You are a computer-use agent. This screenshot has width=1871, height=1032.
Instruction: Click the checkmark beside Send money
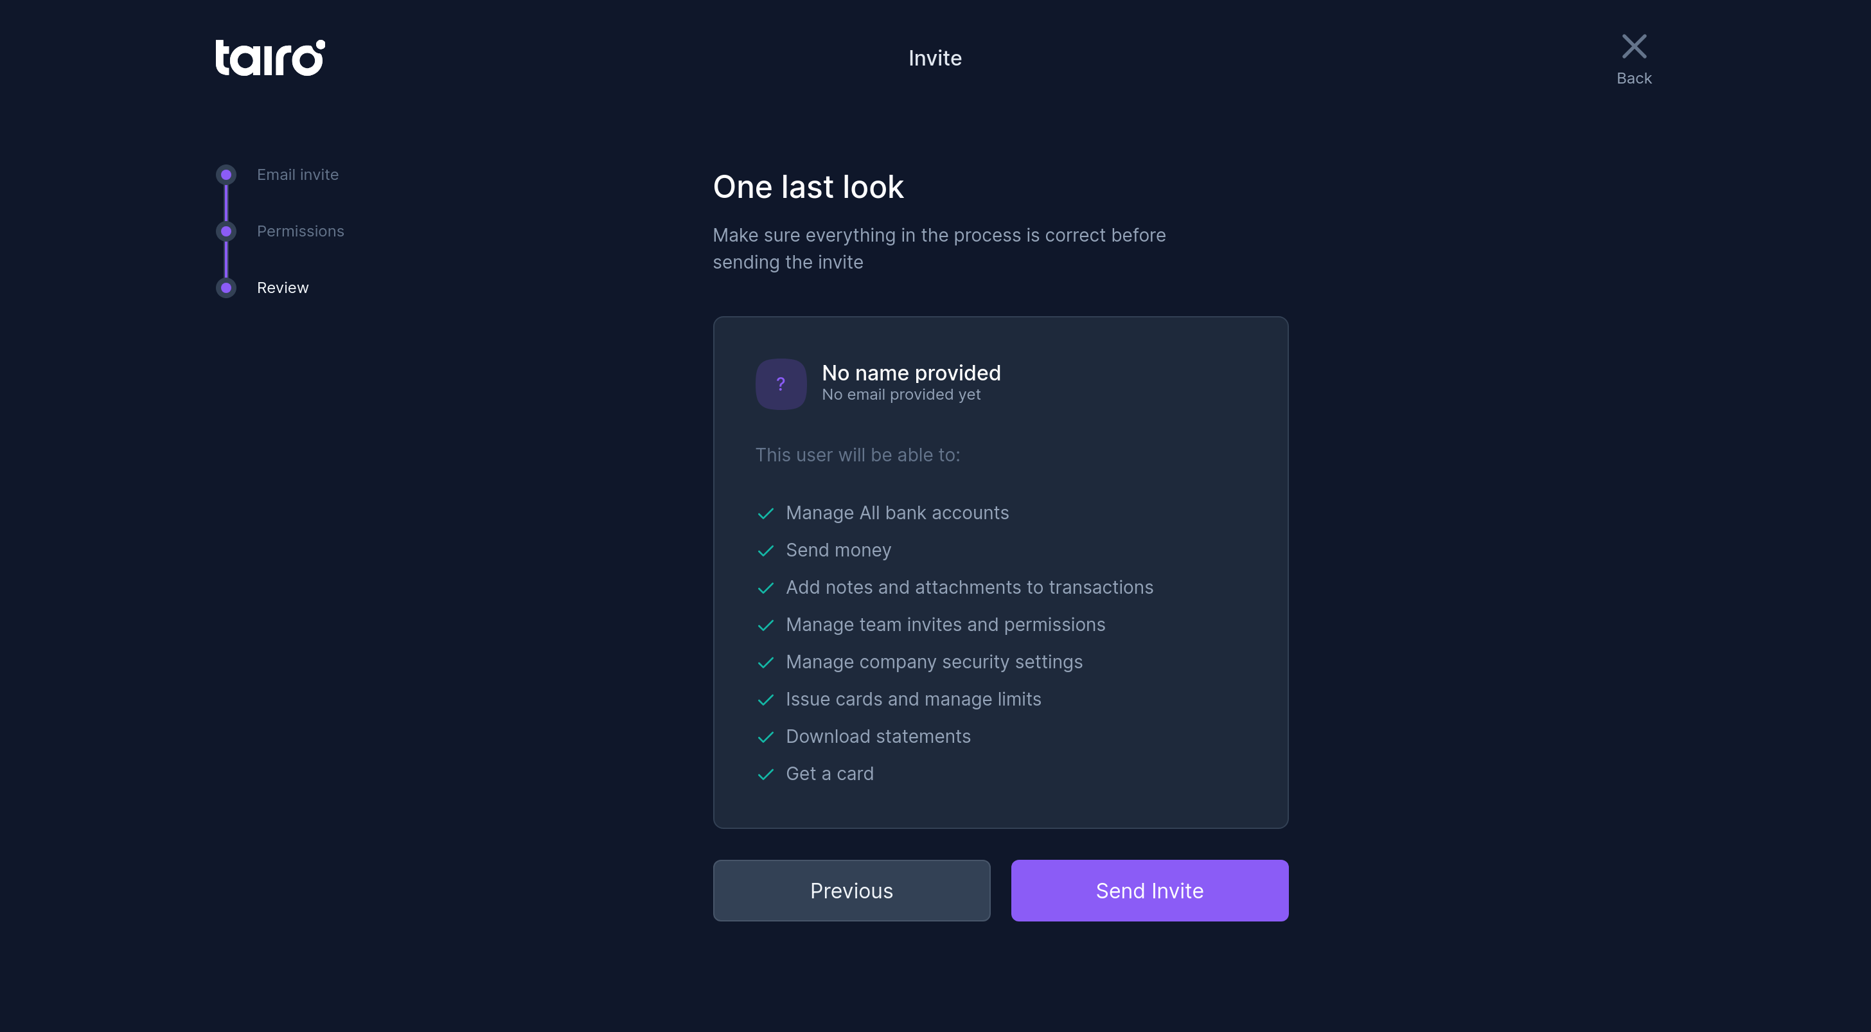click(767, 551)
